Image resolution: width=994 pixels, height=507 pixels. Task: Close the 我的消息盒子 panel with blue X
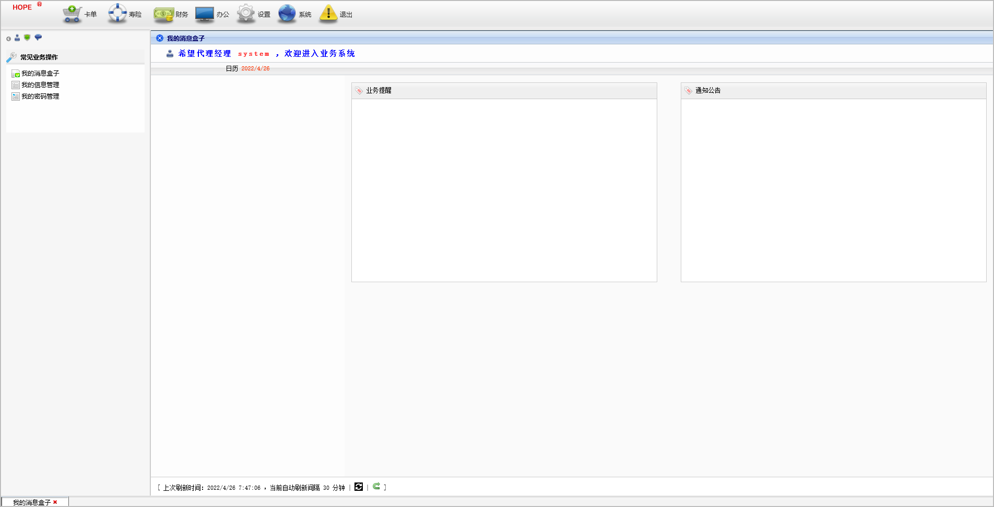point(160,38)
